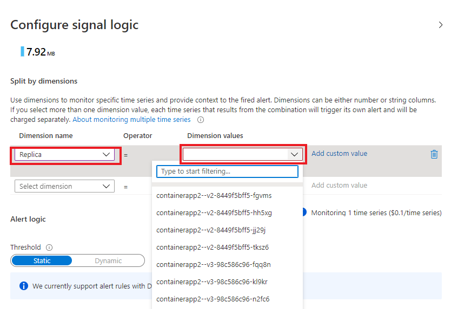
Task: Expand the Dimension values dropdown
Action: click(242, 154)
